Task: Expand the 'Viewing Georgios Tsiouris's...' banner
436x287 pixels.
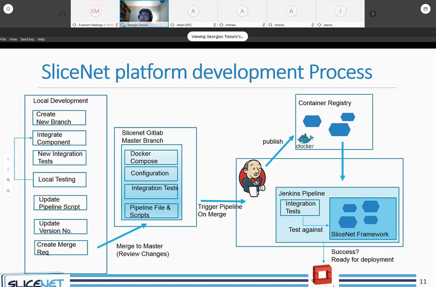Action: (217, 36)
